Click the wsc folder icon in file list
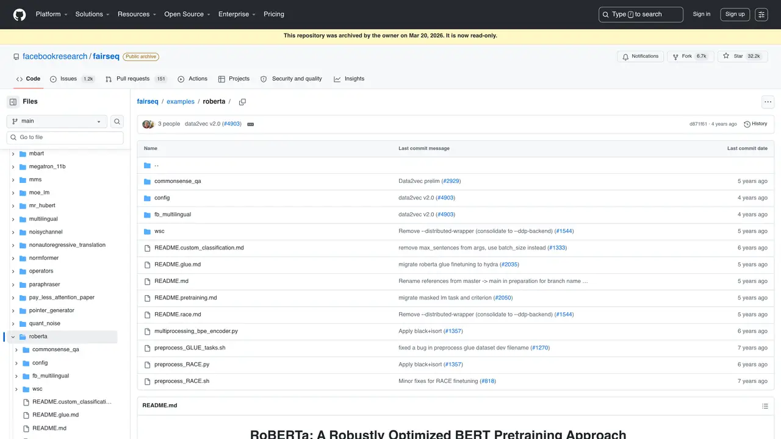781x439 pixels. (147, 232)
